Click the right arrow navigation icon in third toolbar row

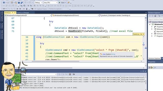[x=20, y=9]
